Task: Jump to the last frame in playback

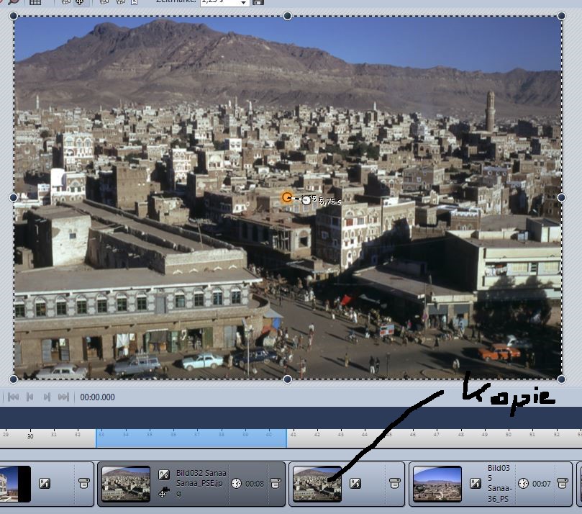Action: click(x=63, y=397)
